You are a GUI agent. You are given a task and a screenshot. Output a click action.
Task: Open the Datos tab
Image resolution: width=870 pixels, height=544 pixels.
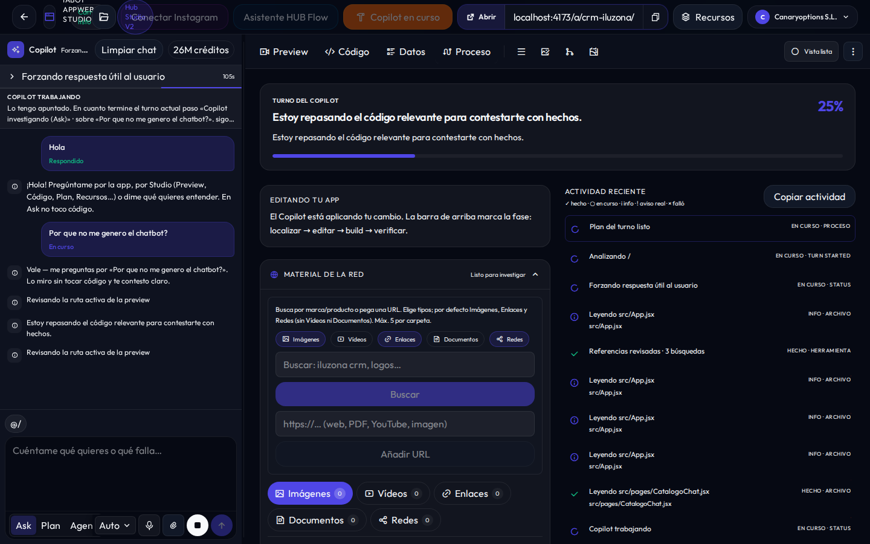tap(406, 52)
